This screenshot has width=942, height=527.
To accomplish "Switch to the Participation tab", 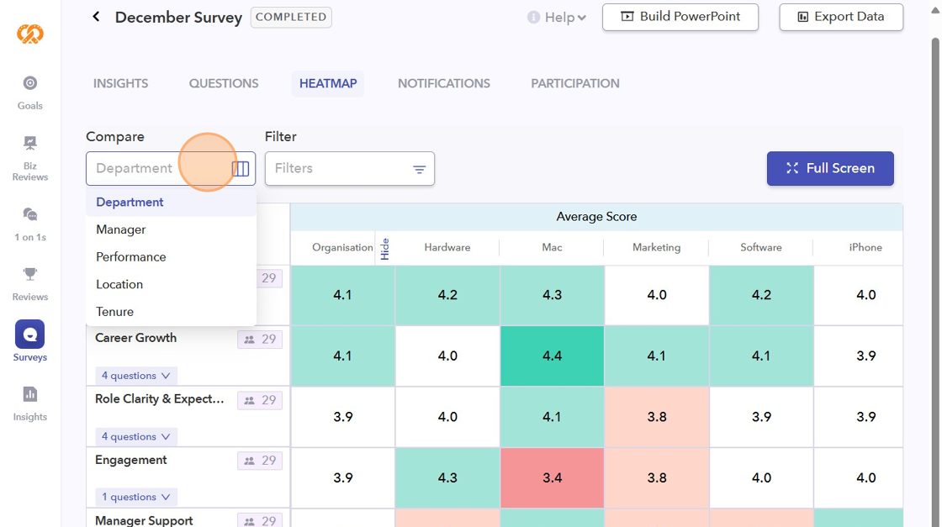I will click(575, 83).
